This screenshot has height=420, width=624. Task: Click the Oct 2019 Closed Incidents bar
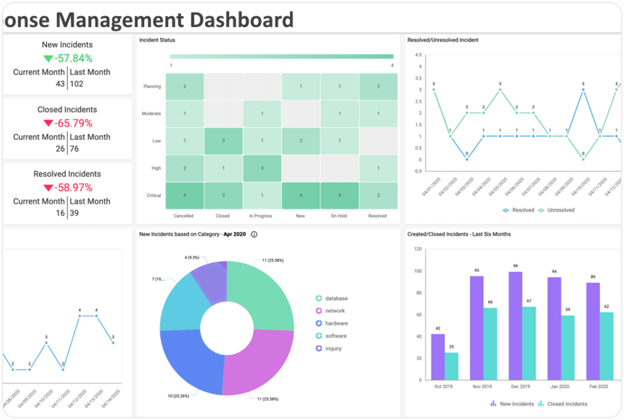click(x=452, y=366)
